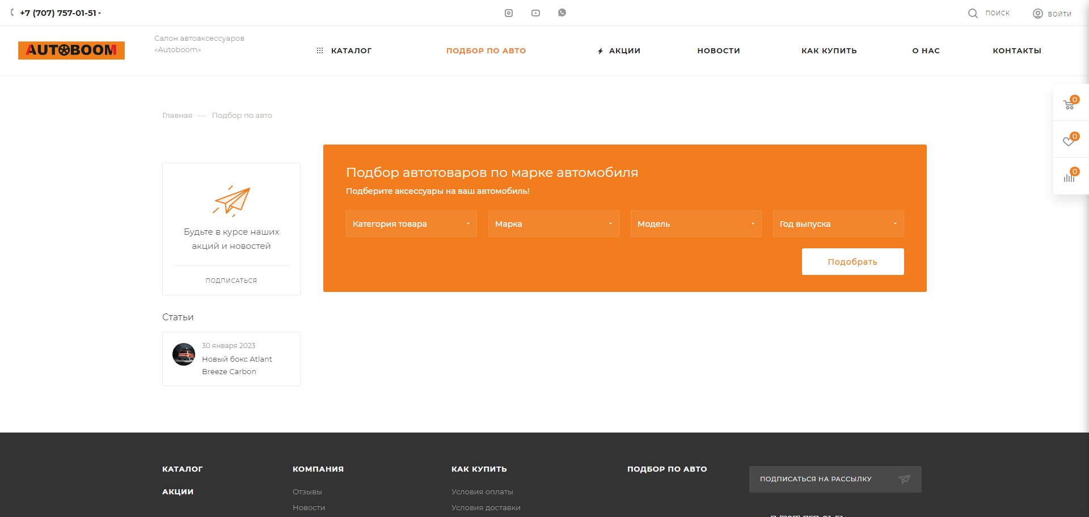Open footer Отзывы link
This screenshot has height=517, width=1089.
[307, 492]
